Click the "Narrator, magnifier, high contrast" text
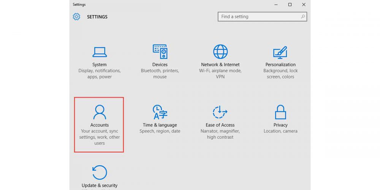Image resolution: width=380 pixels, height=190 pixels. click(220, 134)
